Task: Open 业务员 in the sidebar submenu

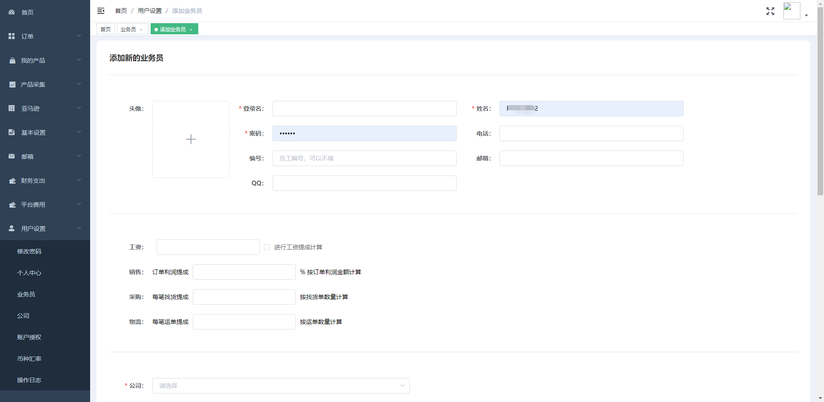Action: click(x=26, y=294)
